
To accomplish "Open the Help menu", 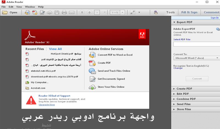I will (x=41, y=7).
